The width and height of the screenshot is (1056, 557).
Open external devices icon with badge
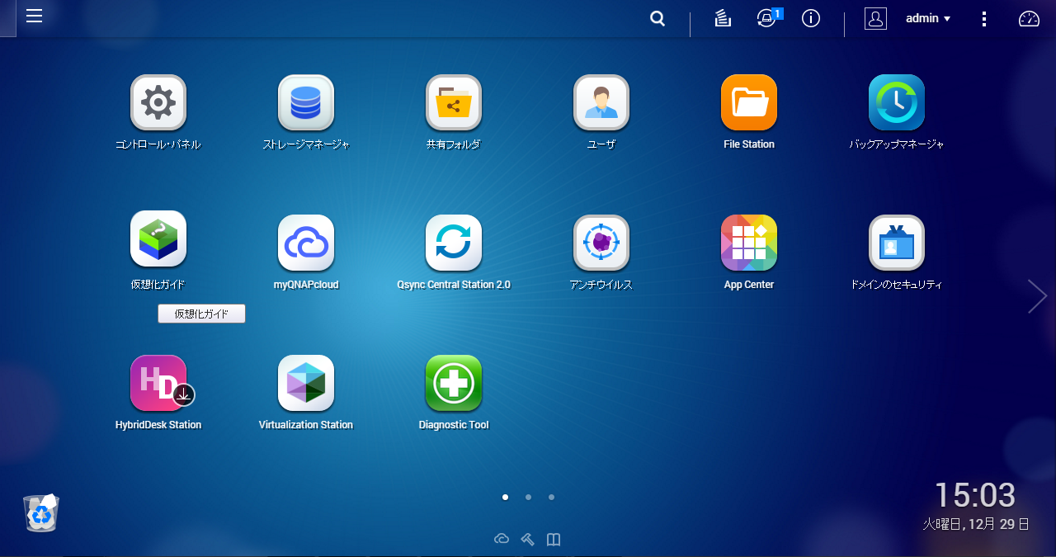click(769, 17)
